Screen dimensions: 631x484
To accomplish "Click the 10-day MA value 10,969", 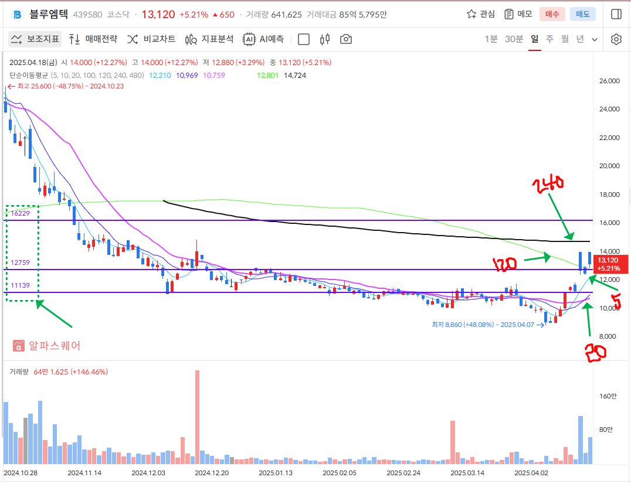I will point(186,75).
